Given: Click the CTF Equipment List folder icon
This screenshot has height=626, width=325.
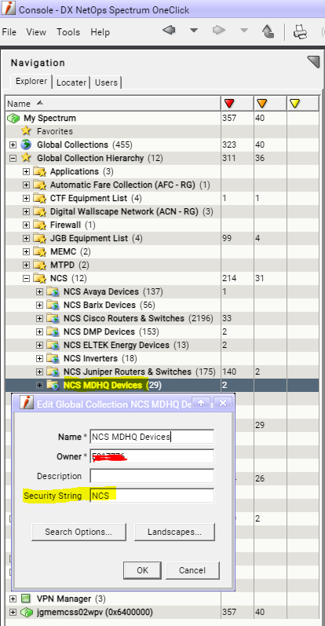Looking at the screenshot, I should point(39,199).
